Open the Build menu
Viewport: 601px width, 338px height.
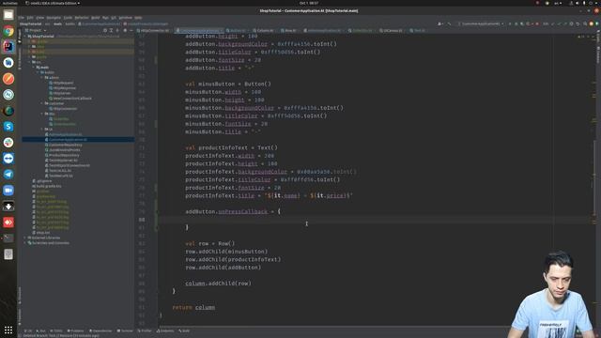point(96,18)
